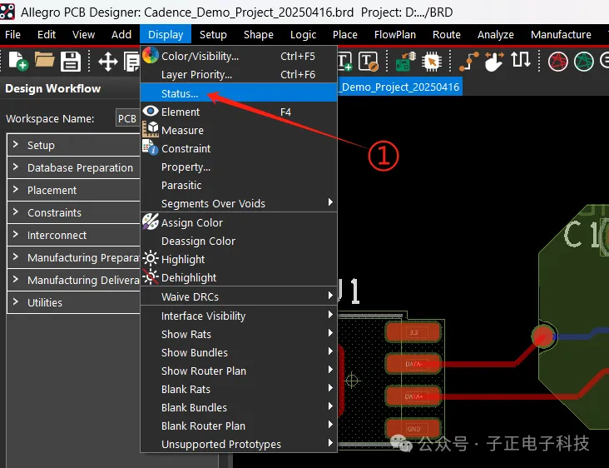Select Status... from the Display menu
Image resolution: width=609 pixels, height=468 pixels.
coord(239,93)
